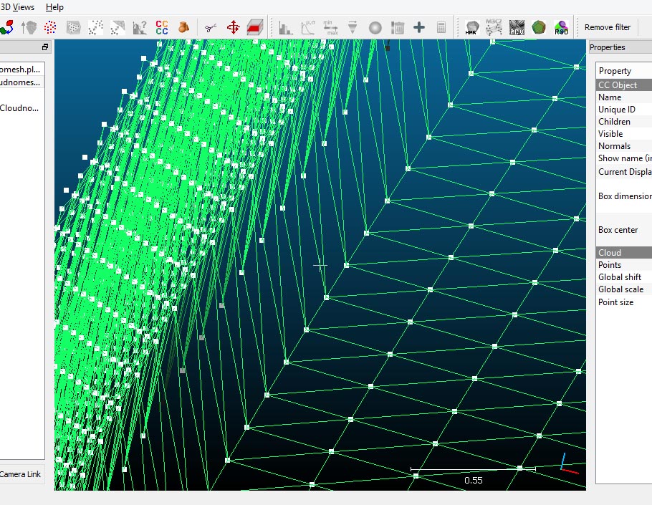
Task: Float the DB tree panel with undock button
Action: (x=44, y=47)
